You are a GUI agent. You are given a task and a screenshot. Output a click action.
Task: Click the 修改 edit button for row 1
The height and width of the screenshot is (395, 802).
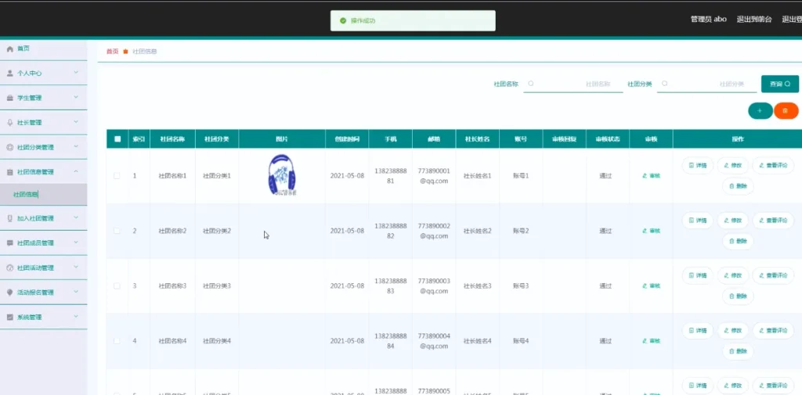732,165
